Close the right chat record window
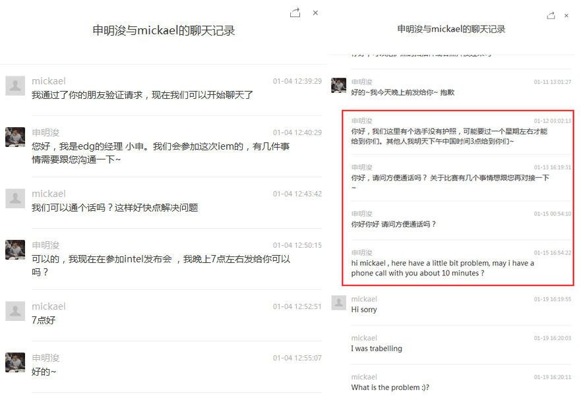581x402 pixels. click(566, 16)
